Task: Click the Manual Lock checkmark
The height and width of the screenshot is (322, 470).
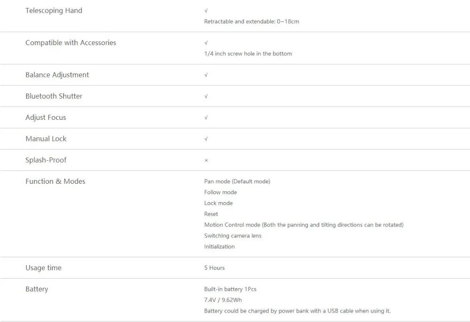Action: point(206,139)
